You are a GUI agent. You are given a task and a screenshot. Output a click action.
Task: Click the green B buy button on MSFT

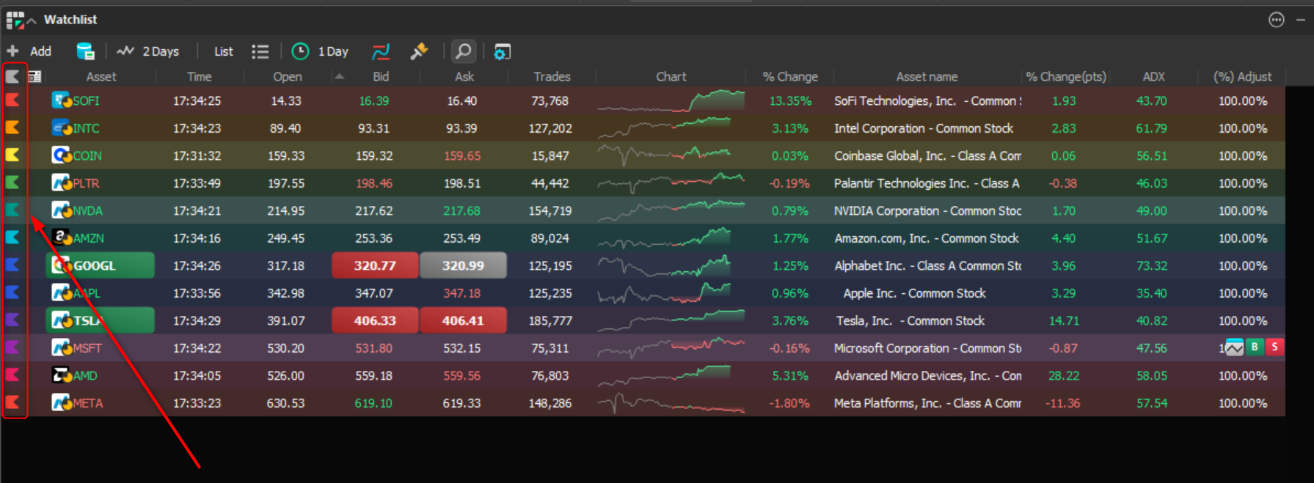tap(1255, 347)
